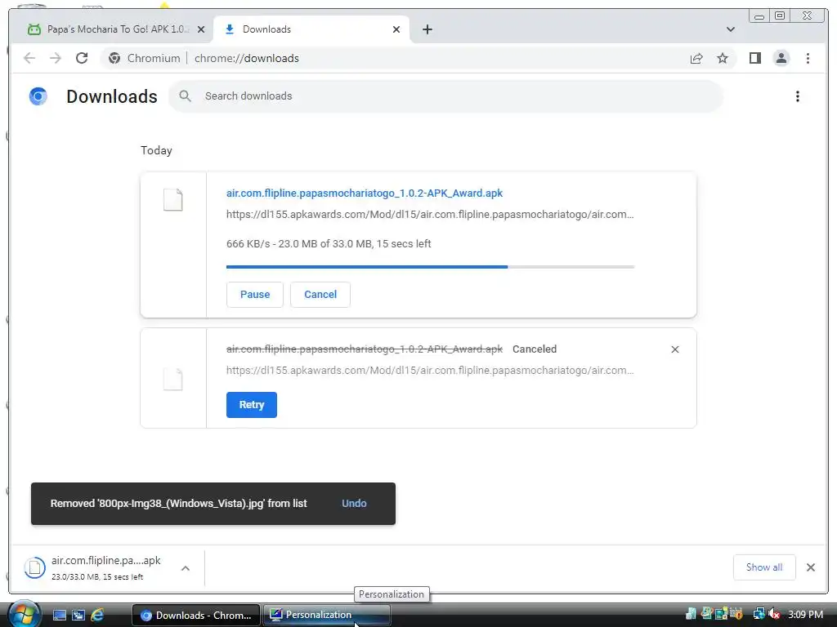Remove the canceled download from list
The width and height of the screenshot is (837, 627).
(674, 349)
